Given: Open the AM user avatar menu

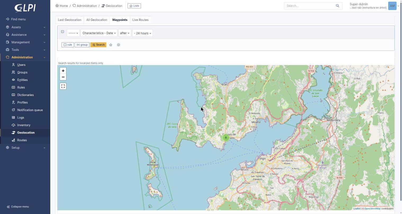Looking at the screenshot, I should [x=392, y=6].
